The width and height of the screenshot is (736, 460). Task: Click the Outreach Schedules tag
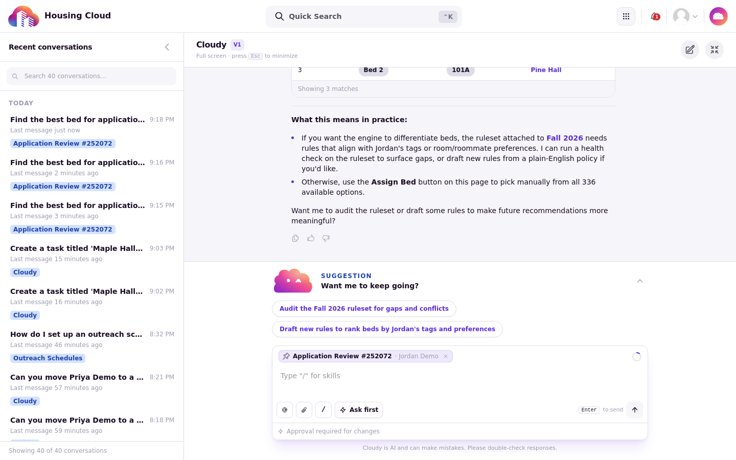pyautogui.click(x=48, y=358)
